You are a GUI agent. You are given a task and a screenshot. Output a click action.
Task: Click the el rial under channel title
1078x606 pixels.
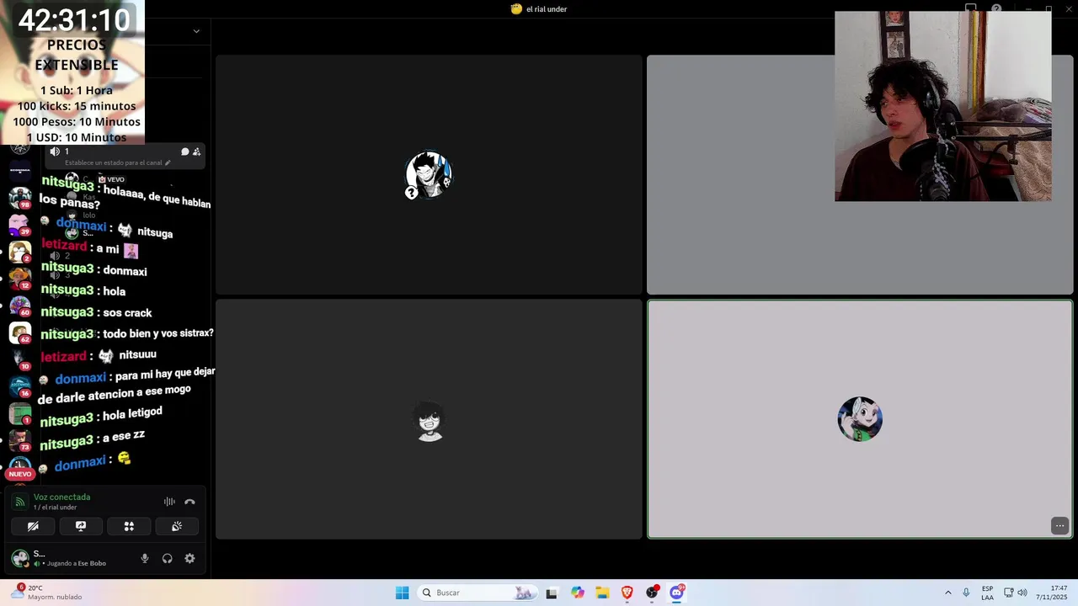(547, 9)
